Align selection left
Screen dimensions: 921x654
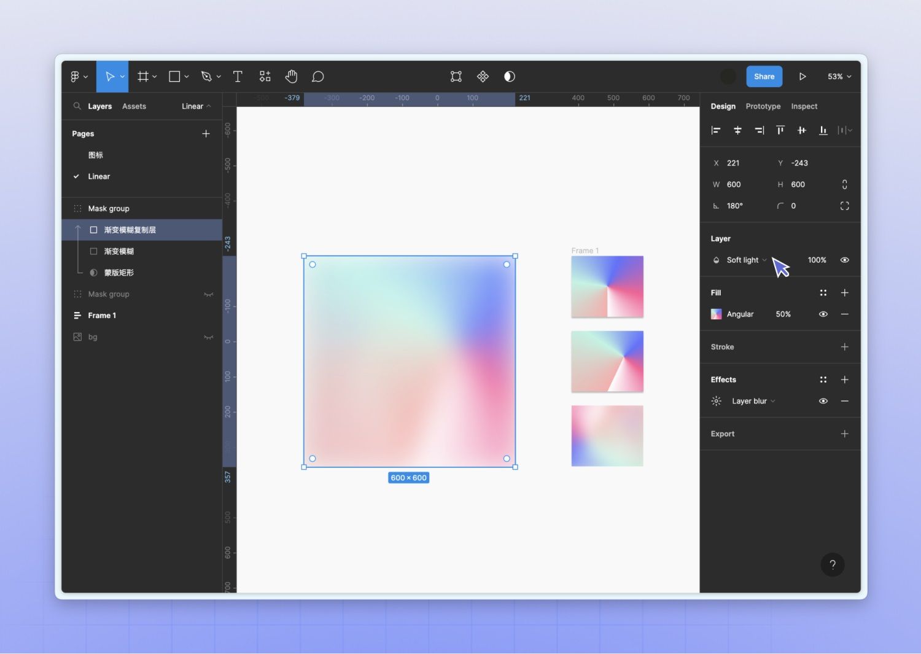[x=716, y=130]
